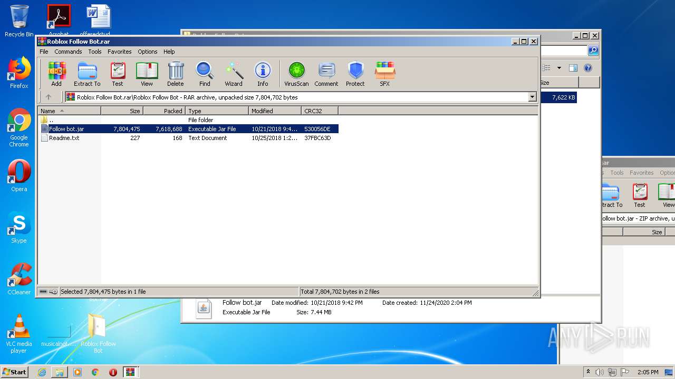This screenshot has width=675, height=379.
Task: Sort by Name column header
Action: 69,111
